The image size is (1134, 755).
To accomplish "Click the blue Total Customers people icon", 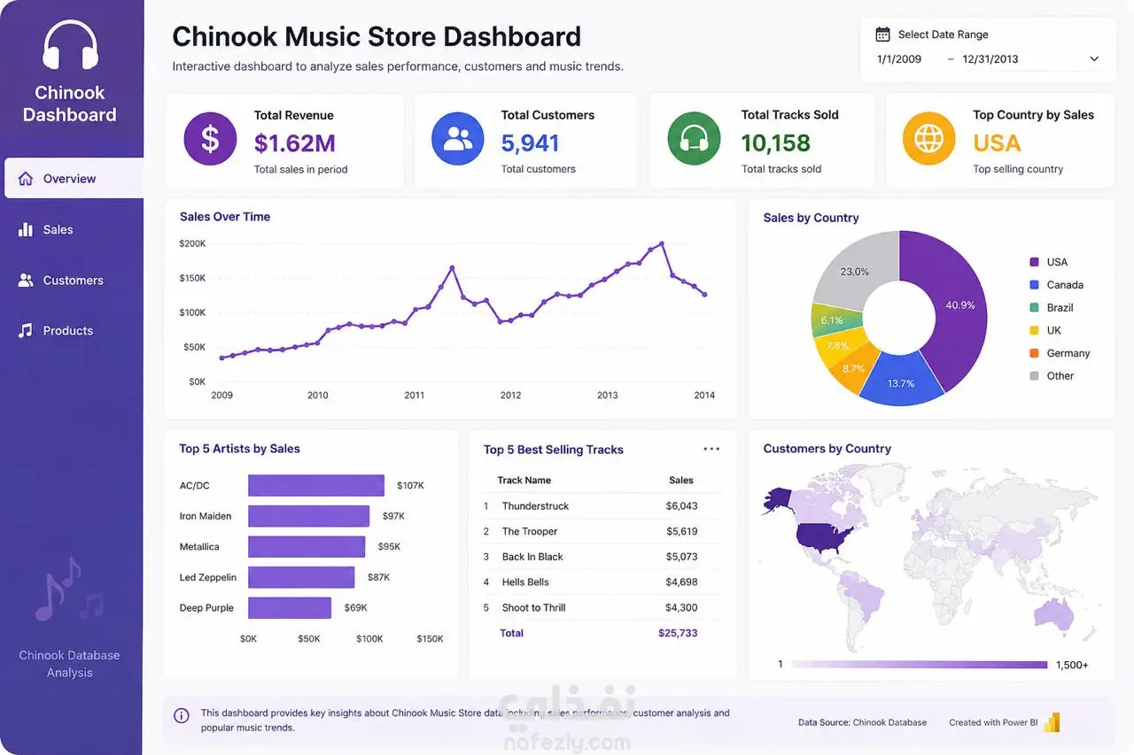I will click(457, 139).
